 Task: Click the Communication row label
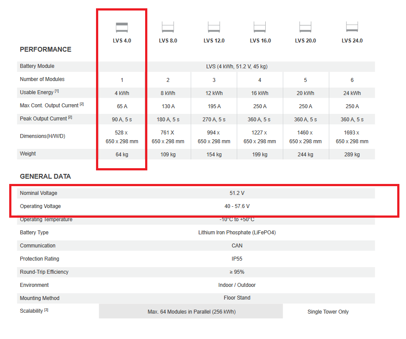[x=38, y=246]
